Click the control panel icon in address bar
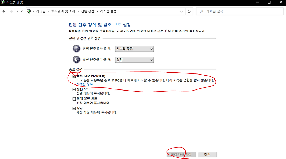This screenshot has height=159, width=286. (x=29, y=11)
